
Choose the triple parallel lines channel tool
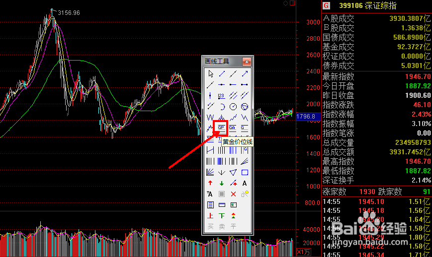point(233,95)
